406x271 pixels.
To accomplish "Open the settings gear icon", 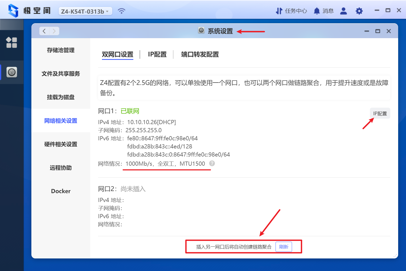I will 359,11.
